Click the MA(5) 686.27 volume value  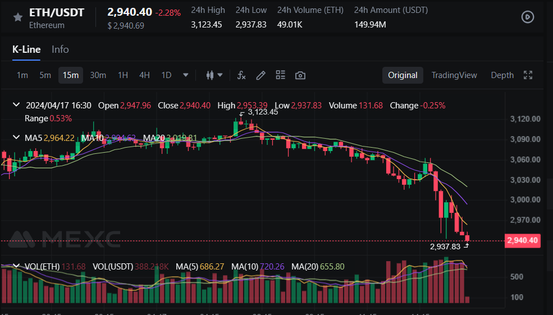212,267
